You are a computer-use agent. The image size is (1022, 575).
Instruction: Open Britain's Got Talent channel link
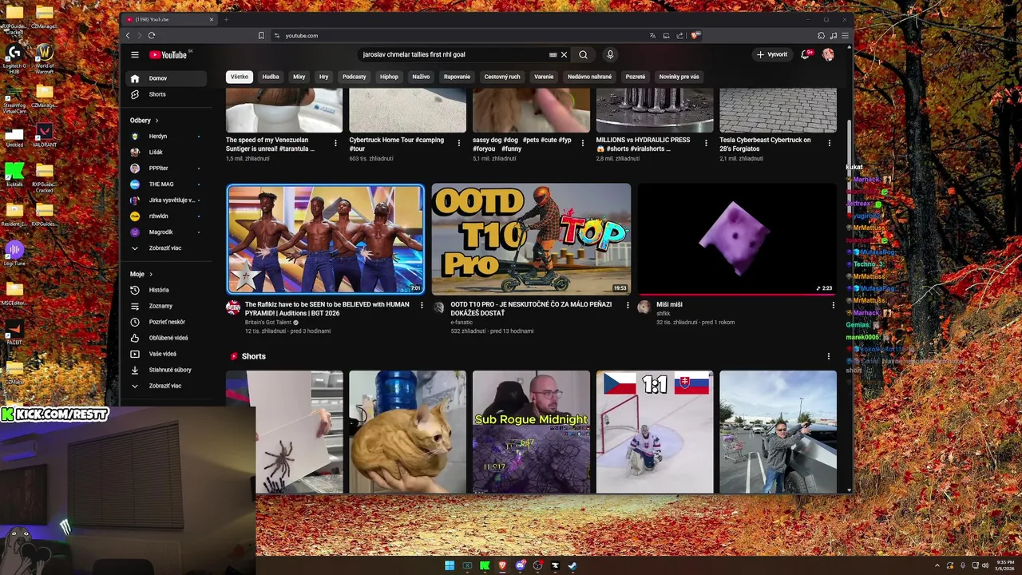pos(268,323)
